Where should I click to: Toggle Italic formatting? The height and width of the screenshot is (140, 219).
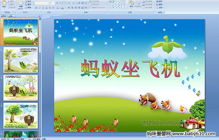39,8
